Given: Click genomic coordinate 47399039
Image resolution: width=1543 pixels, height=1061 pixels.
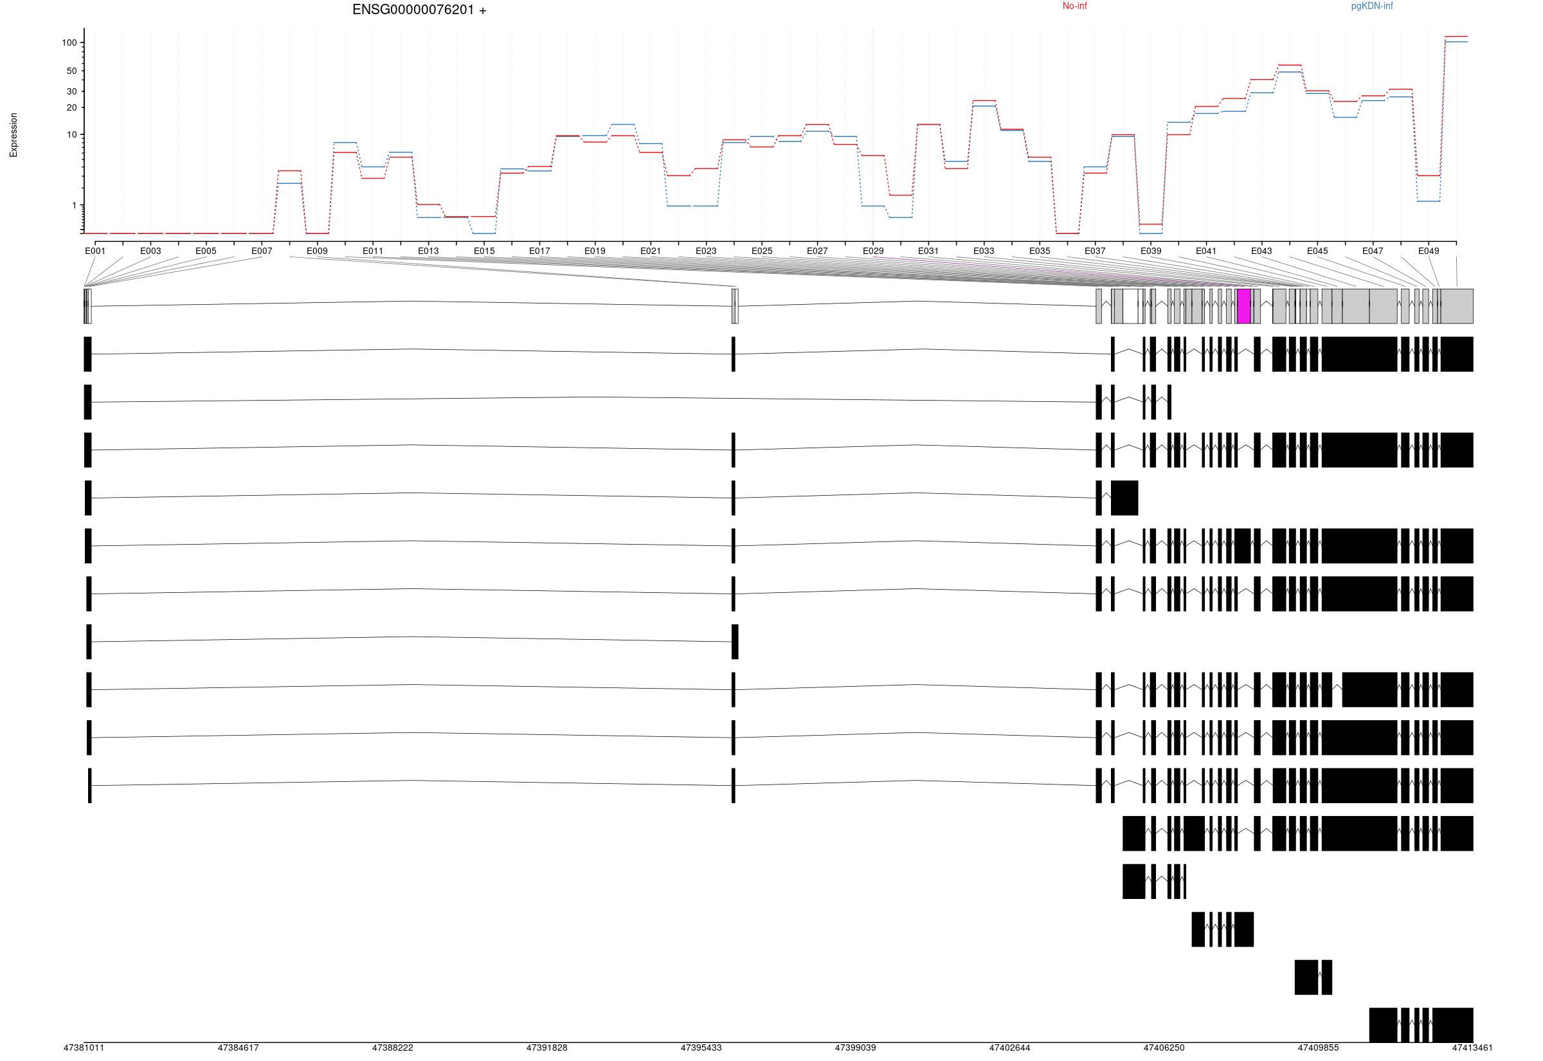Looking at the screenshot, I should pos(855,1048).
